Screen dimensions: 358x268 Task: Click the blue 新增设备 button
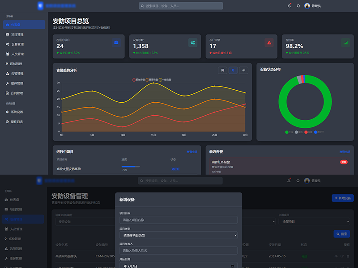343,198
